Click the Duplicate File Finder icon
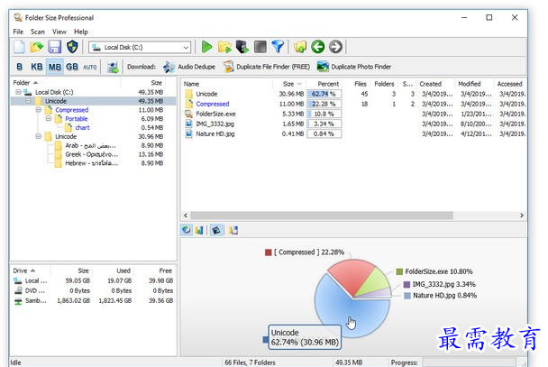Image resolution: width=548 pixels, height=367 pixels. (228, 67)
